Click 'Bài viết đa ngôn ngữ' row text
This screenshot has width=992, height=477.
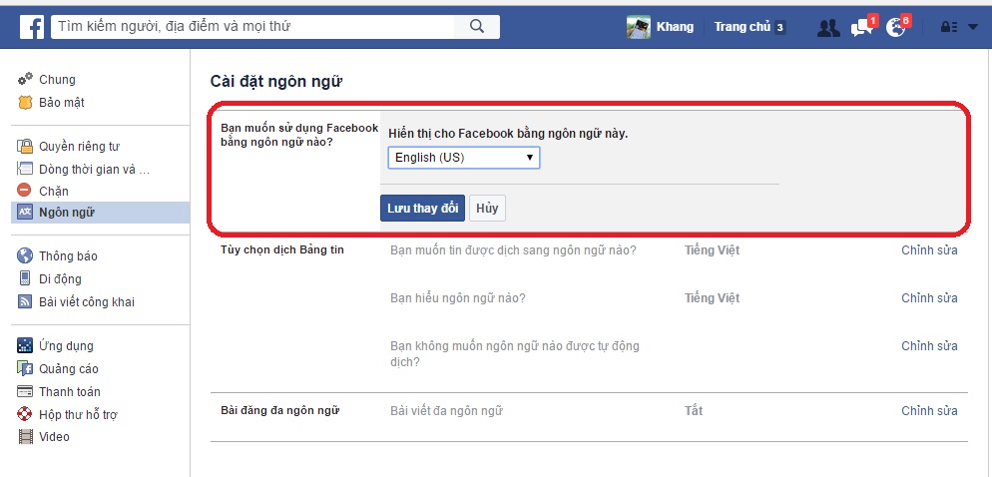coord(446,410)
